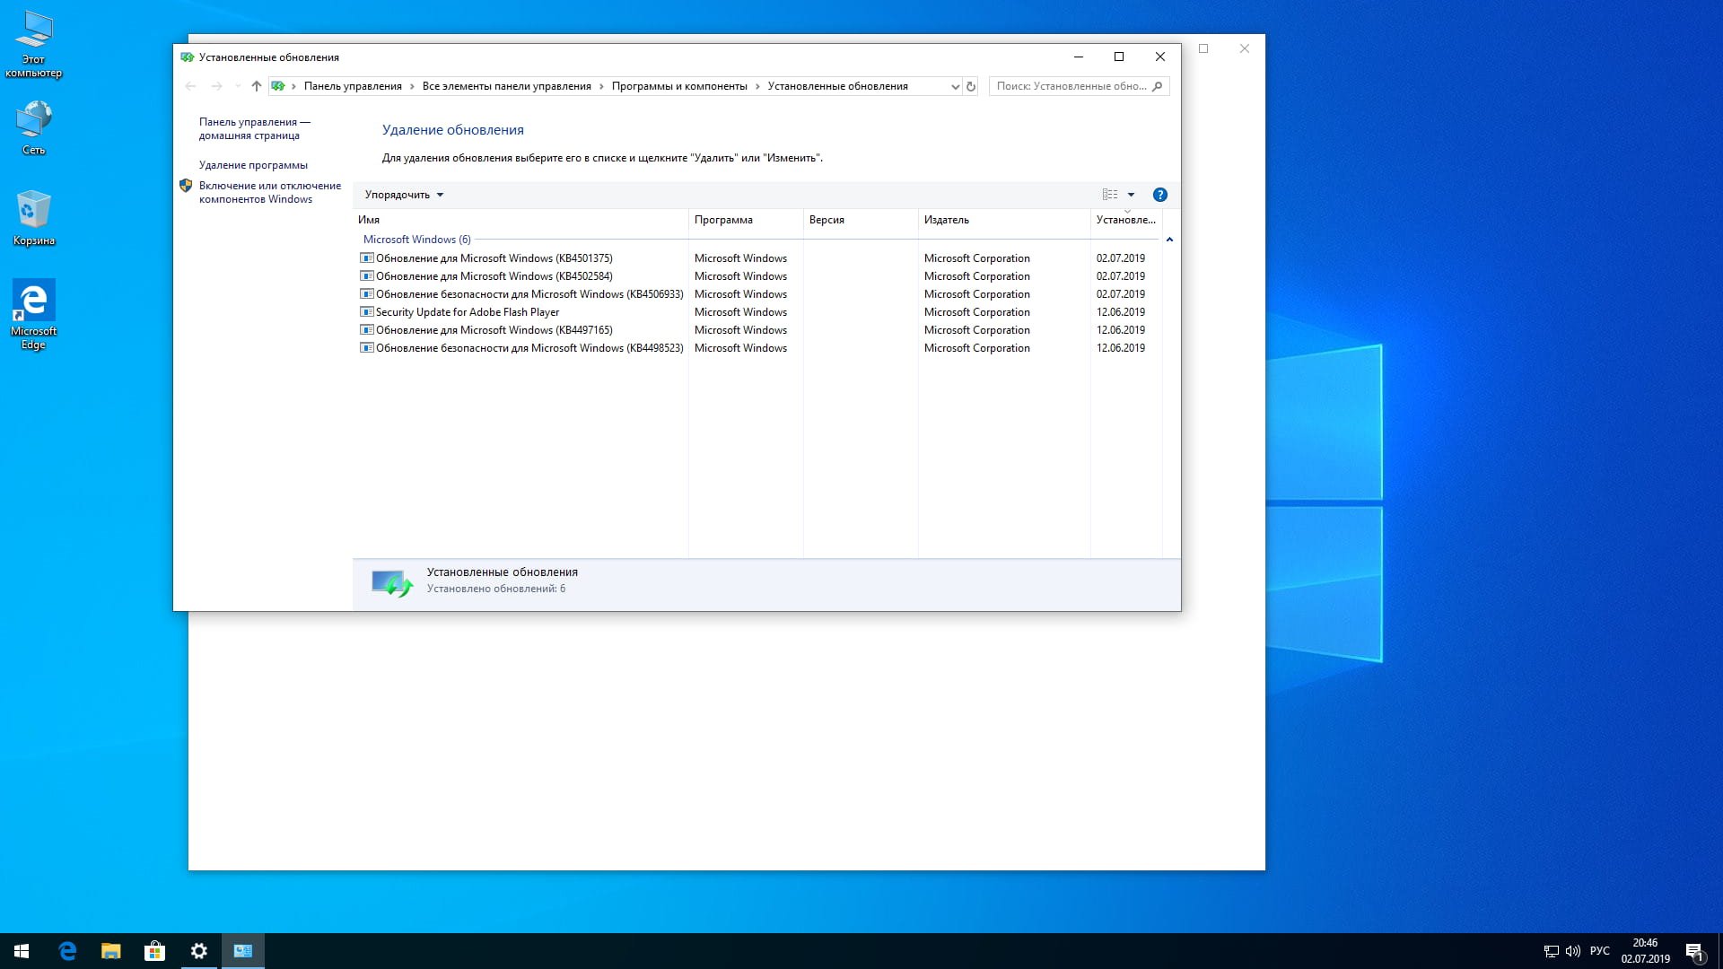The image size is (1723, 969).
Task: Open This Computer desktop icon
Action: click(x=33, y=44)
